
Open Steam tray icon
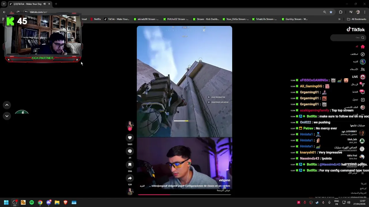317,202
